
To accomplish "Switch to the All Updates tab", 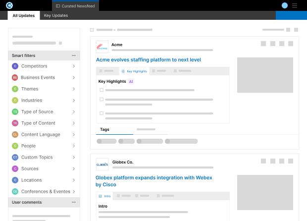I will pyautogui.click(x=24, y=15).
